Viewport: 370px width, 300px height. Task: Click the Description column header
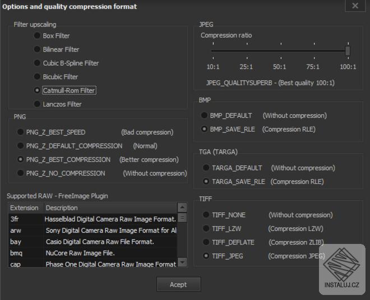click(110, 208)
